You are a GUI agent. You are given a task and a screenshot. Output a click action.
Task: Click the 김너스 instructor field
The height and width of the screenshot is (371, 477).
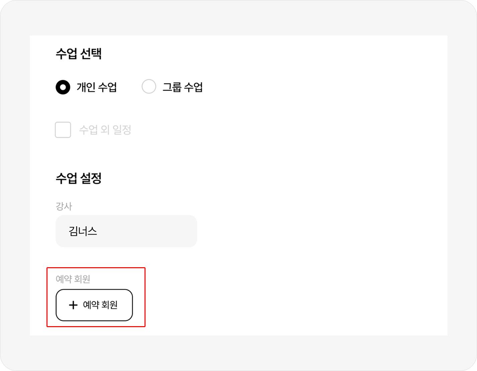point(126,231)
